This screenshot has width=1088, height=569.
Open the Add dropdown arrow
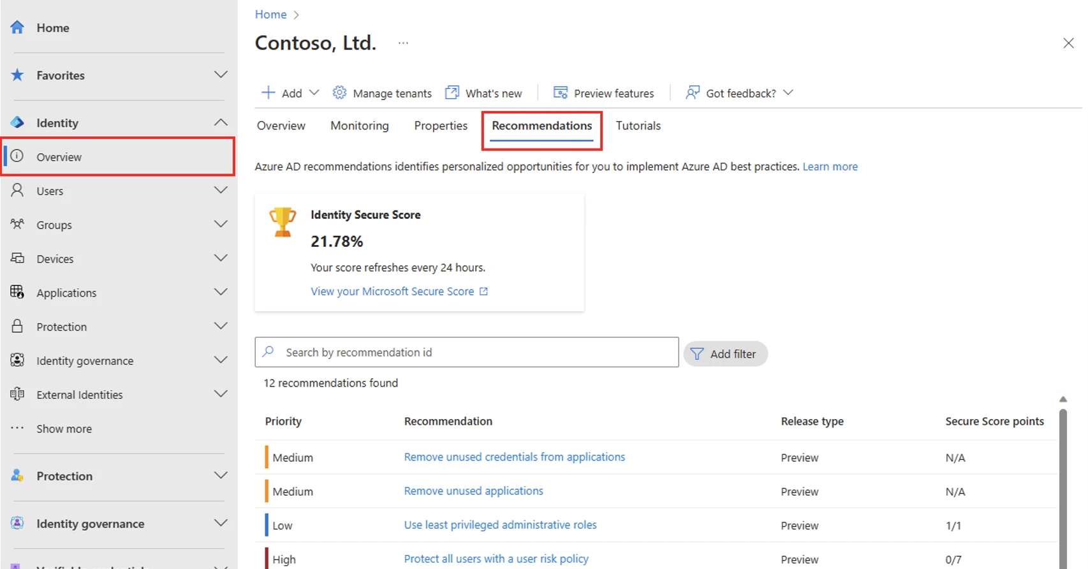coord(314,92)
